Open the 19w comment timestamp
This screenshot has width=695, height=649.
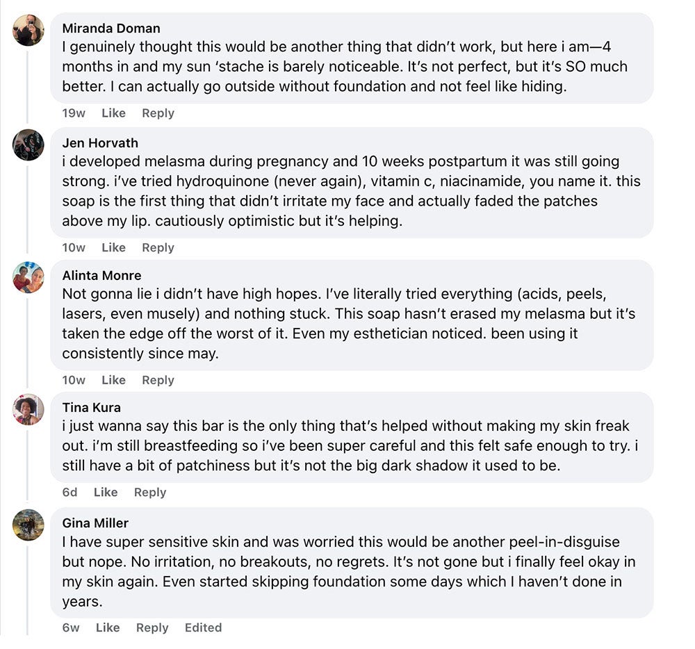[74, 113]
